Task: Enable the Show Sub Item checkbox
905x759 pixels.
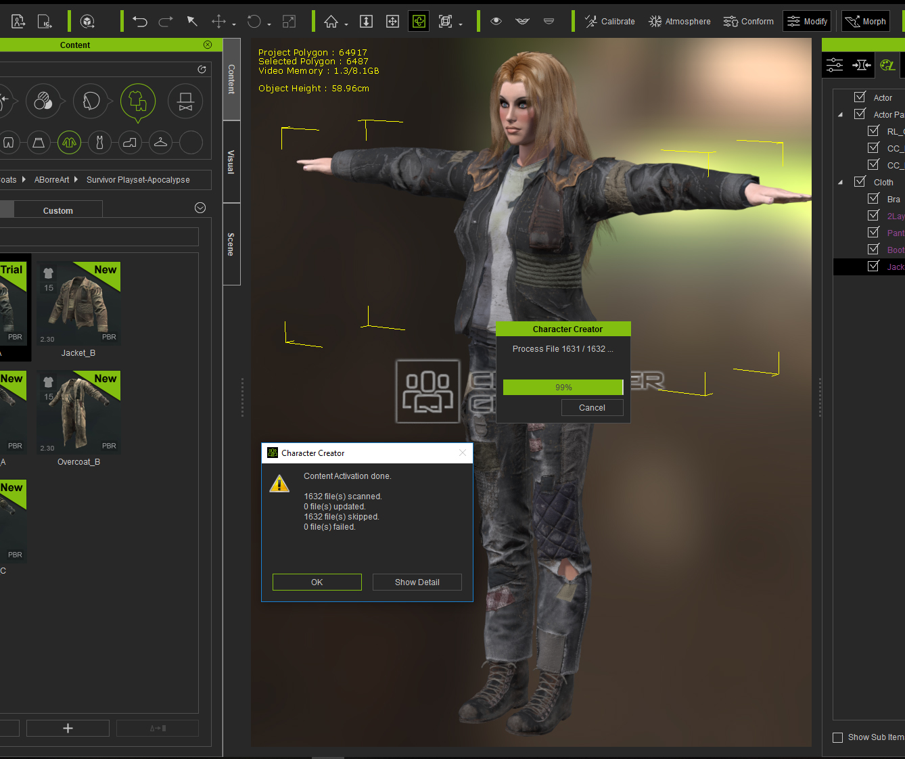Action: coord(837,737)
